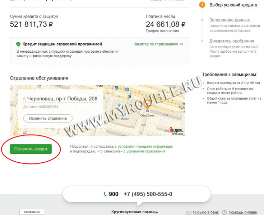Viewport: 264px width, 215px height.
Task: Select the Заполнение данных step
Action: pos(230,20)
